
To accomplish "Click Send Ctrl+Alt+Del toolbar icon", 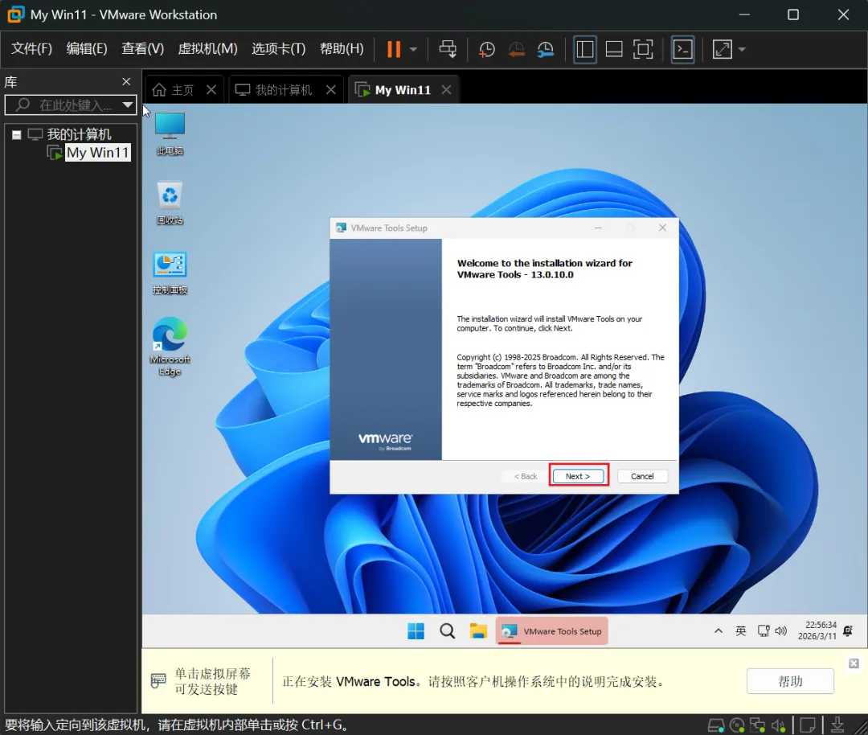I will click(x=448, y=49).
